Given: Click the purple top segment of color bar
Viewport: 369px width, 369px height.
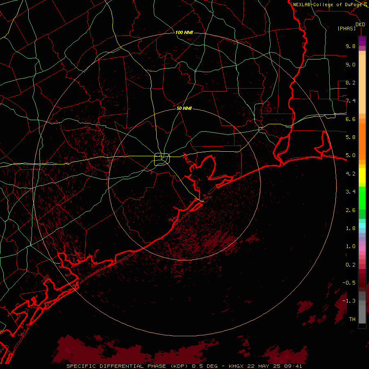Looking at the screenshot, I should [362, 41].
